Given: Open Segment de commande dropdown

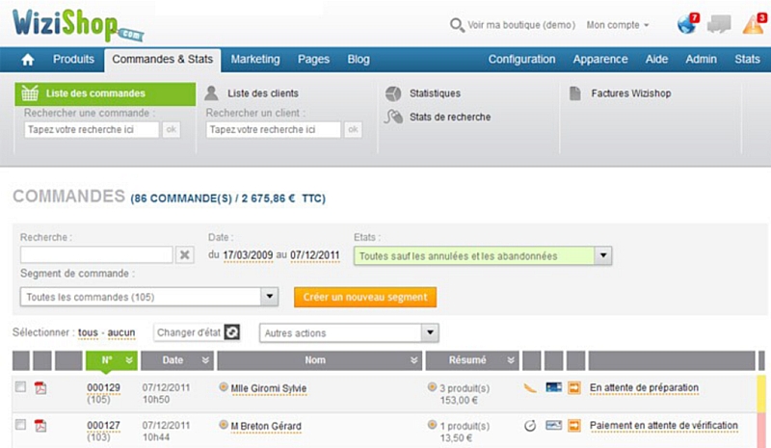Looking at the screenshot, I should 270,297.
